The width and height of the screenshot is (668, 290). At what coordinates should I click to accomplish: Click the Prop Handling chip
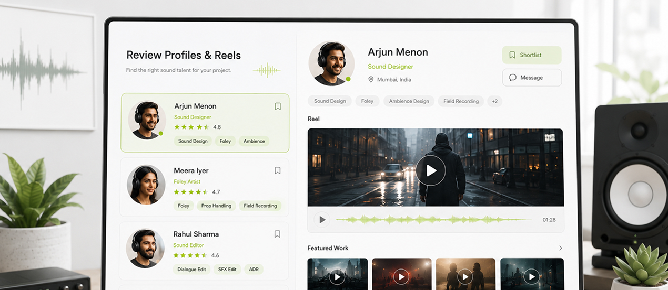(216, 206)
